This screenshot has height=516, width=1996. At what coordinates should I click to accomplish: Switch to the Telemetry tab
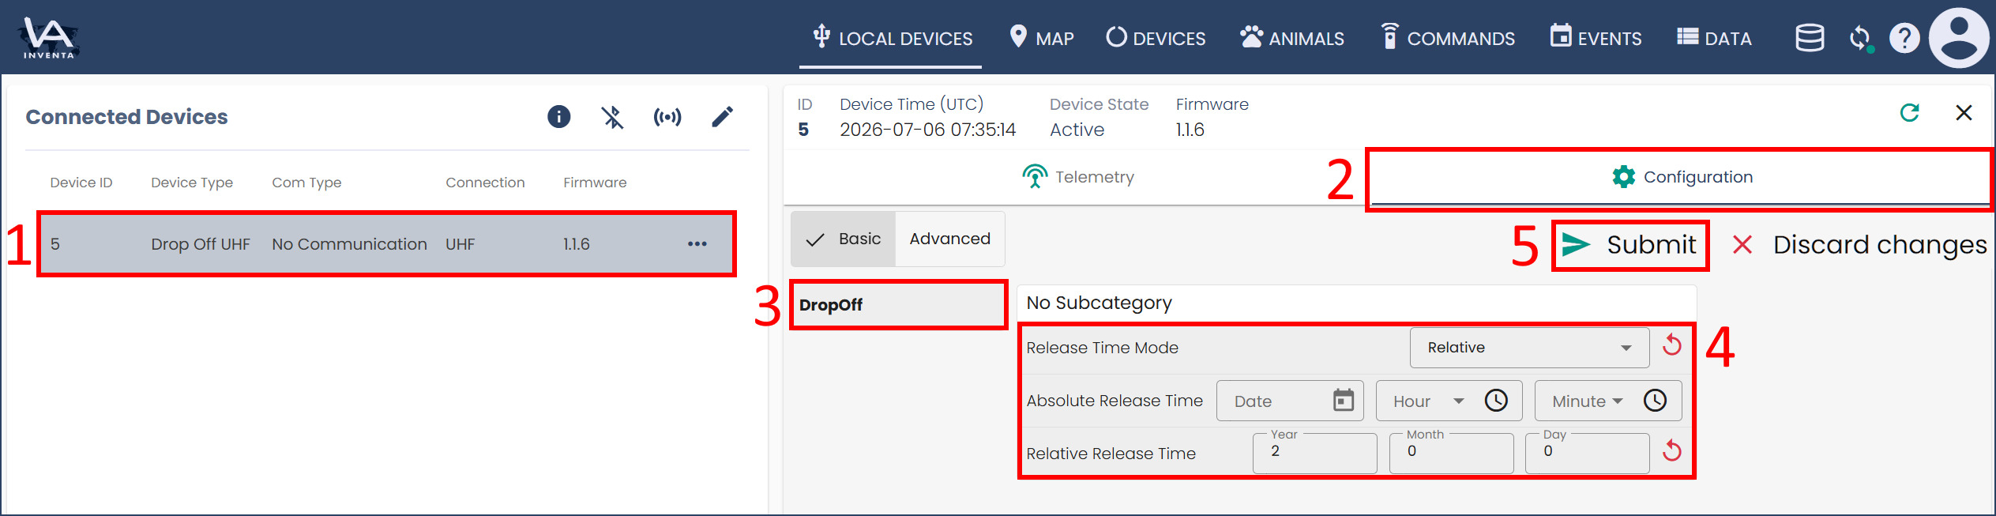coord(1077,177)
